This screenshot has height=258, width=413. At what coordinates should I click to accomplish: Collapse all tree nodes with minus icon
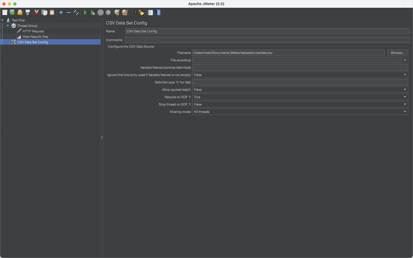point(68,13)
